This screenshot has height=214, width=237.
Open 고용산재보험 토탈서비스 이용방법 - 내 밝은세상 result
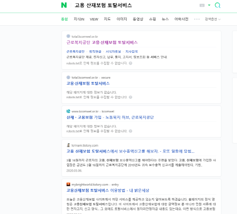click(108, 191)
